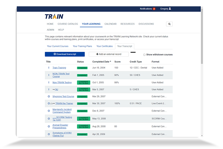The image size is (223, 149).
Task: Open the NJ course link
Action: (56, 89)
